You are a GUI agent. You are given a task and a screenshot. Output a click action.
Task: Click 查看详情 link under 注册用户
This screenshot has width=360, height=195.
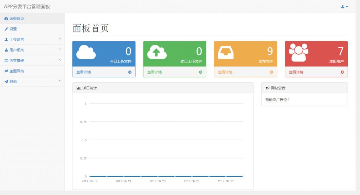(296, 72)
